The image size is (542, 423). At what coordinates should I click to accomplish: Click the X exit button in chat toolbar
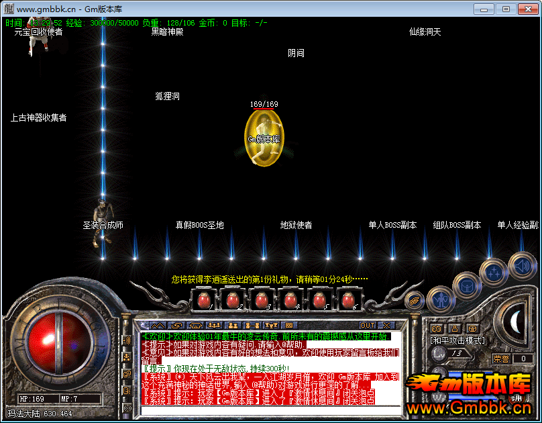386,325
